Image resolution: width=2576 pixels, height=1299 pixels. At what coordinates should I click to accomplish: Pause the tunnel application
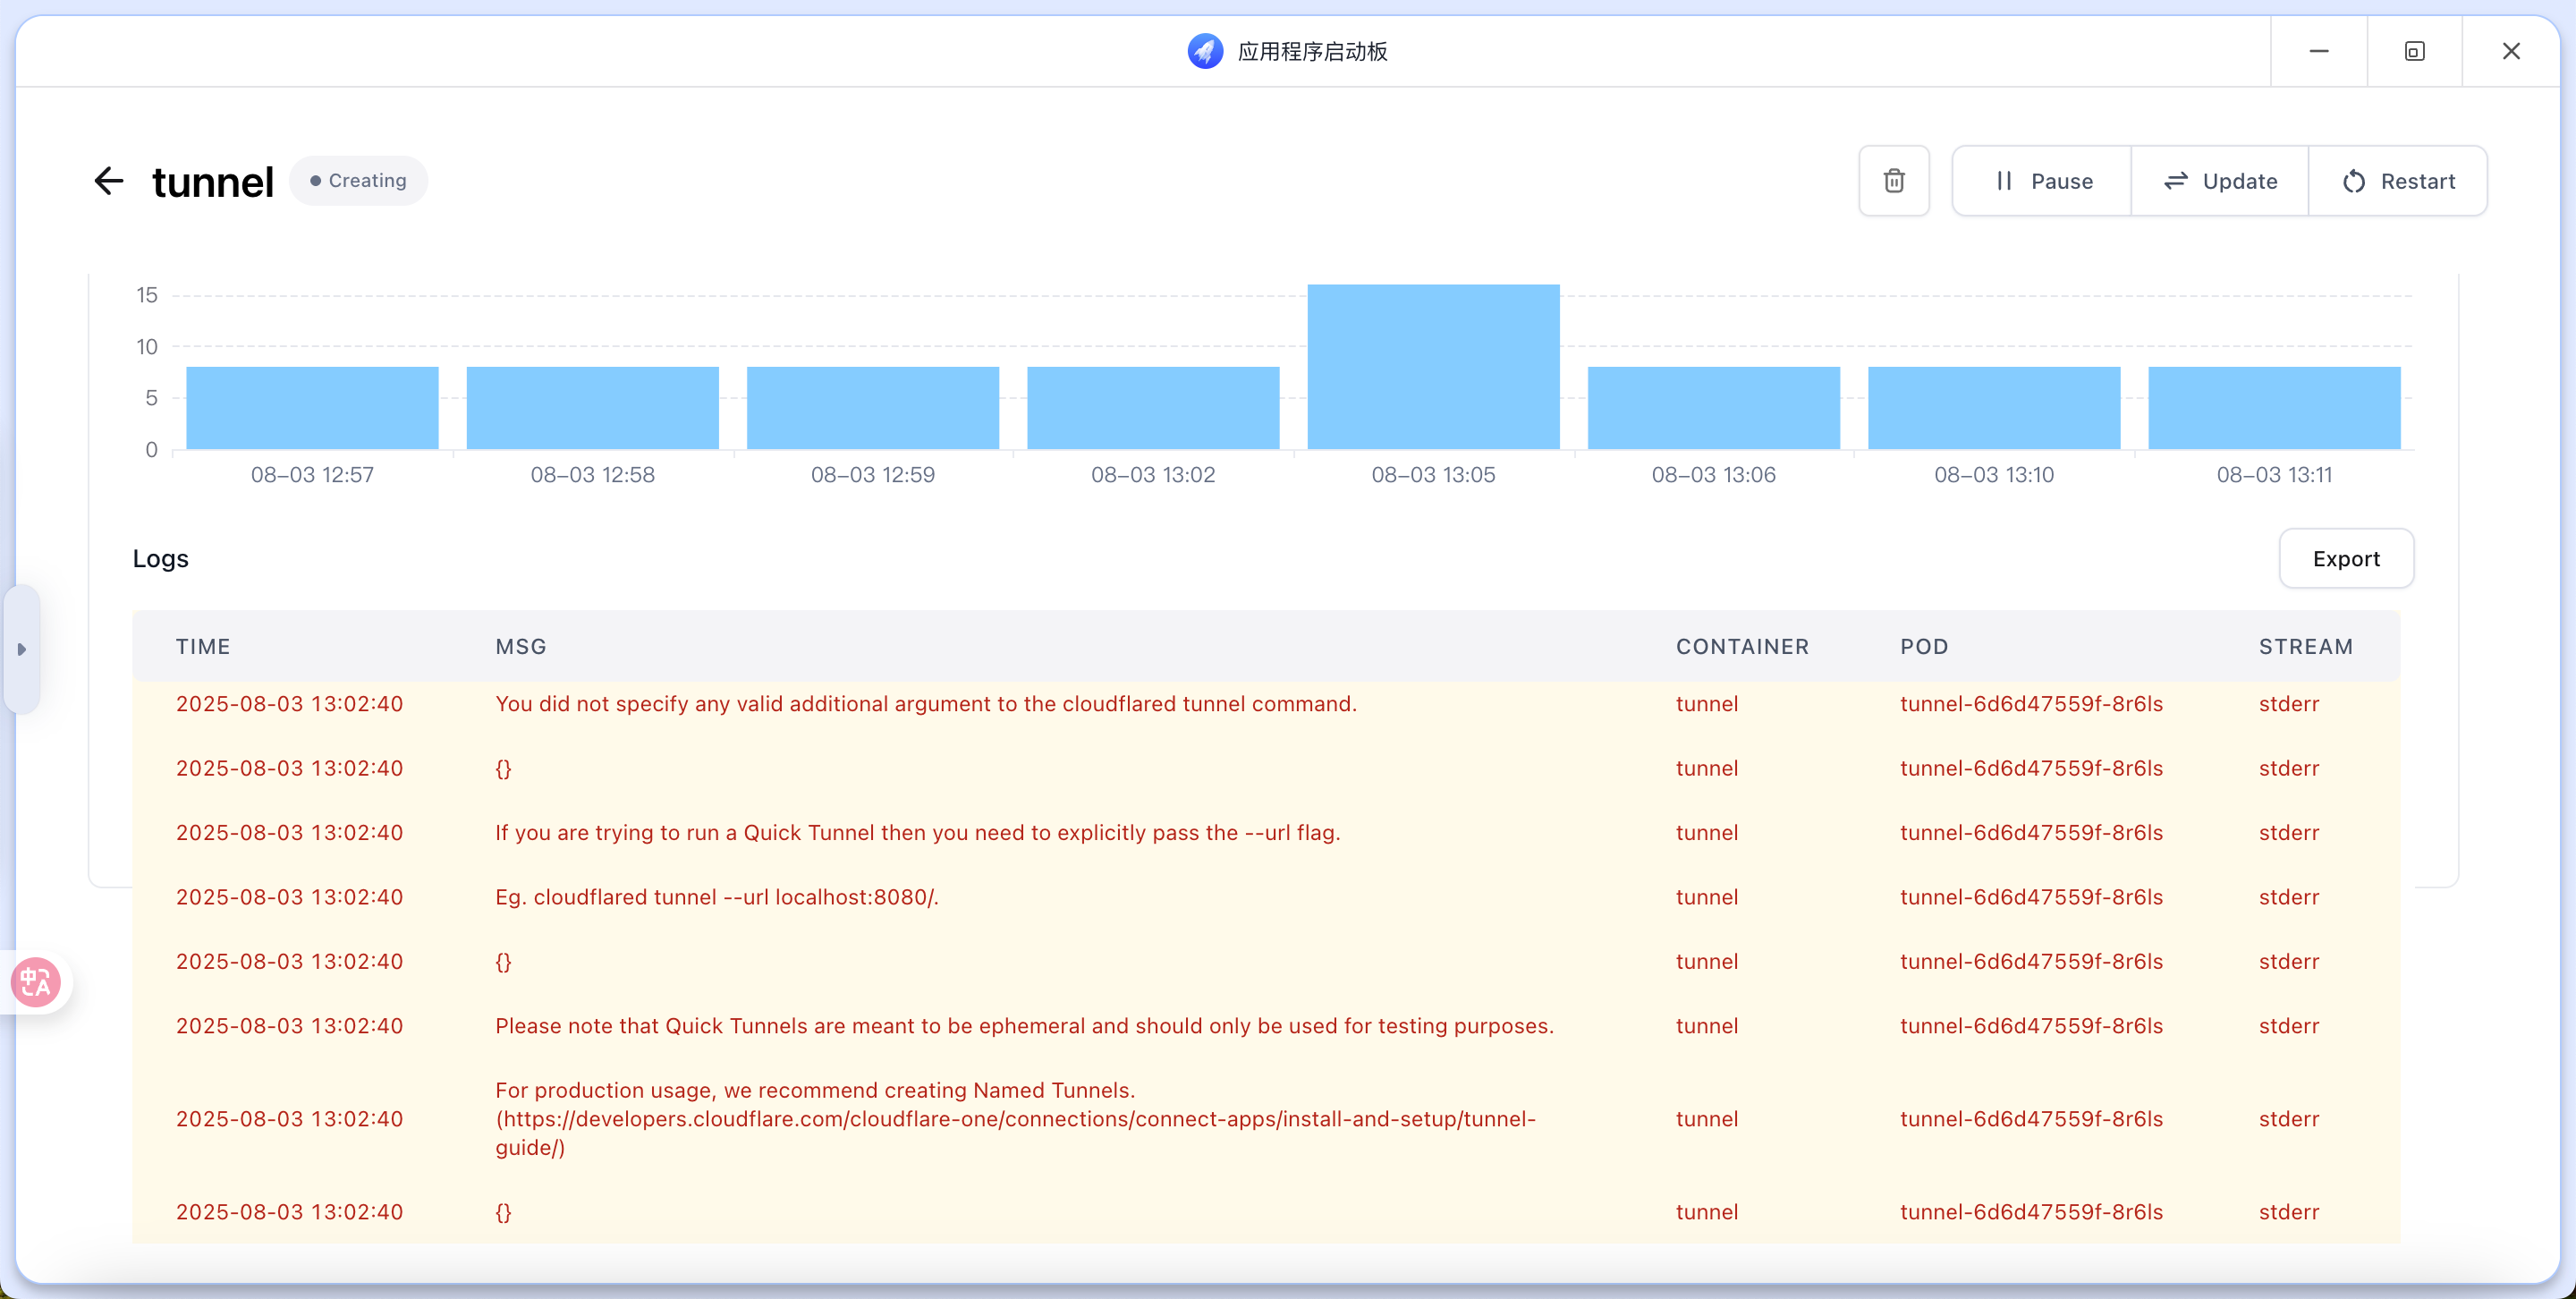(x=2042, y=181)
